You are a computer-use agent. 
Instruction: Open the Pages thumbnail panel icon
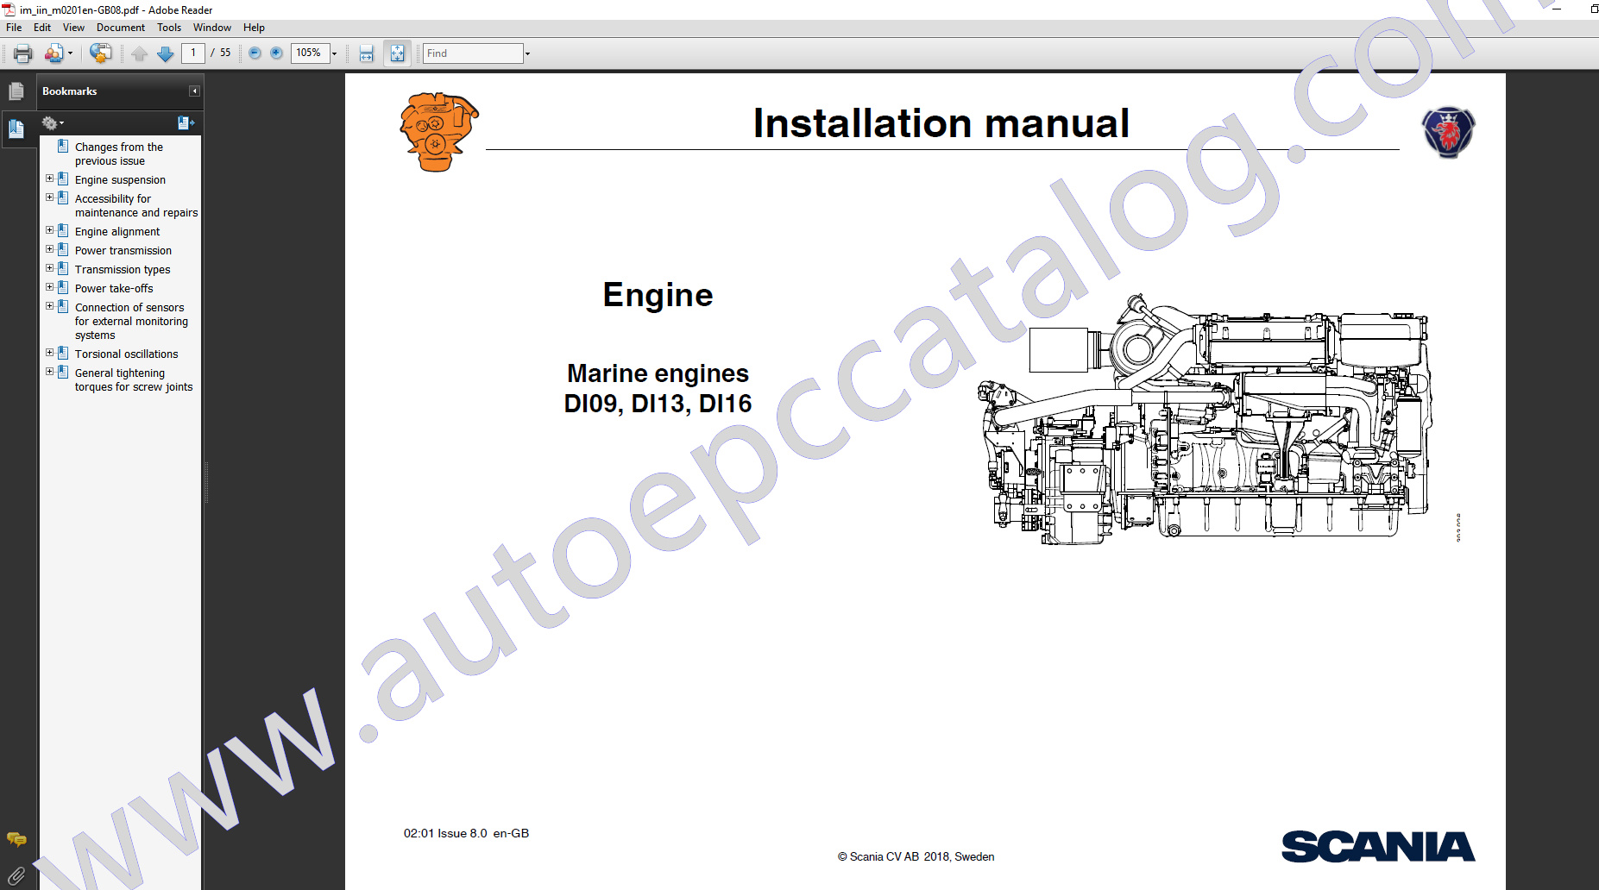[16, 91]
